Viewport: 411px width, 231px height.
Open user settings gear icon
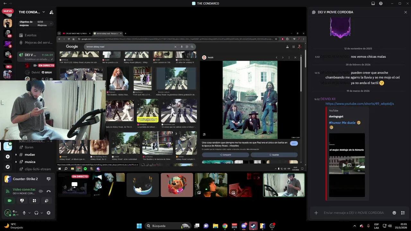click(48, 213)
